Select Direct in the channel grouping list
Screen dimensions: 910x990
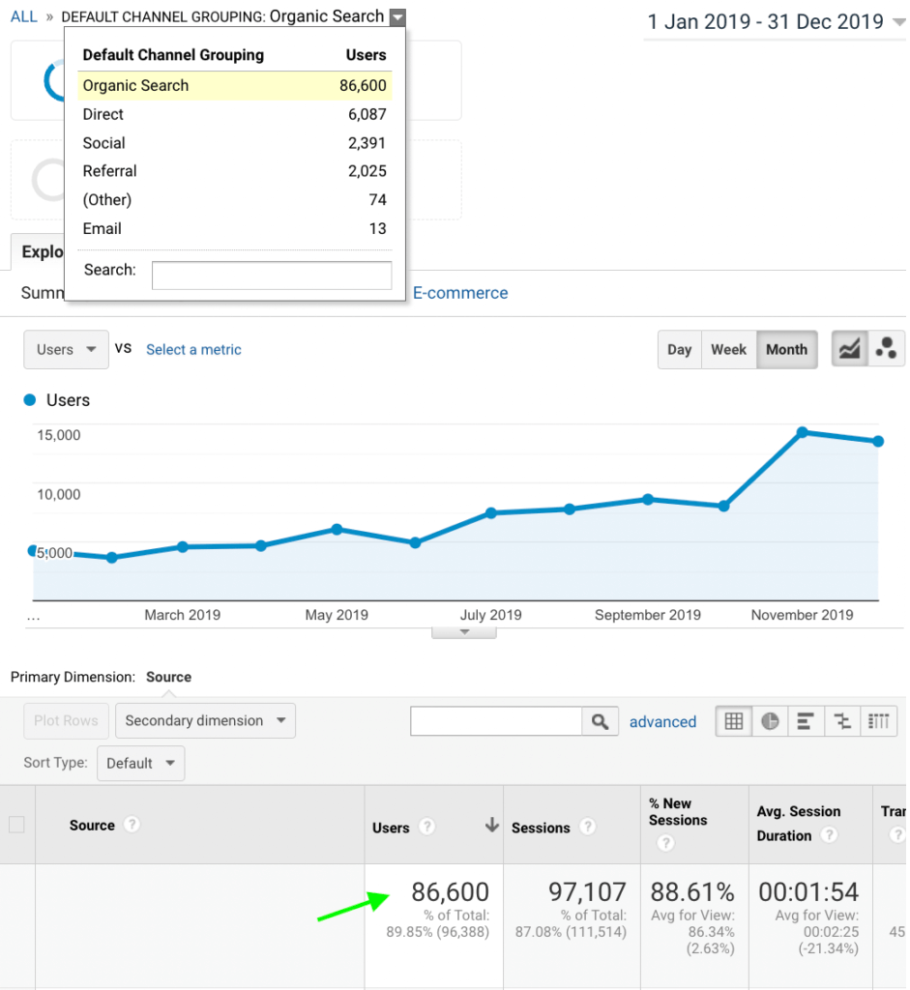103,114
